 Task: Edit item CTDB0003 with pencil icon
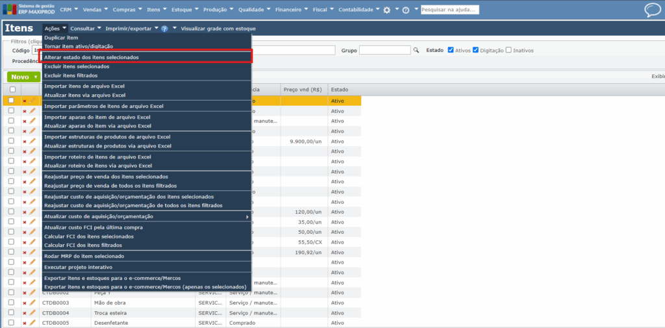point(32,303)
